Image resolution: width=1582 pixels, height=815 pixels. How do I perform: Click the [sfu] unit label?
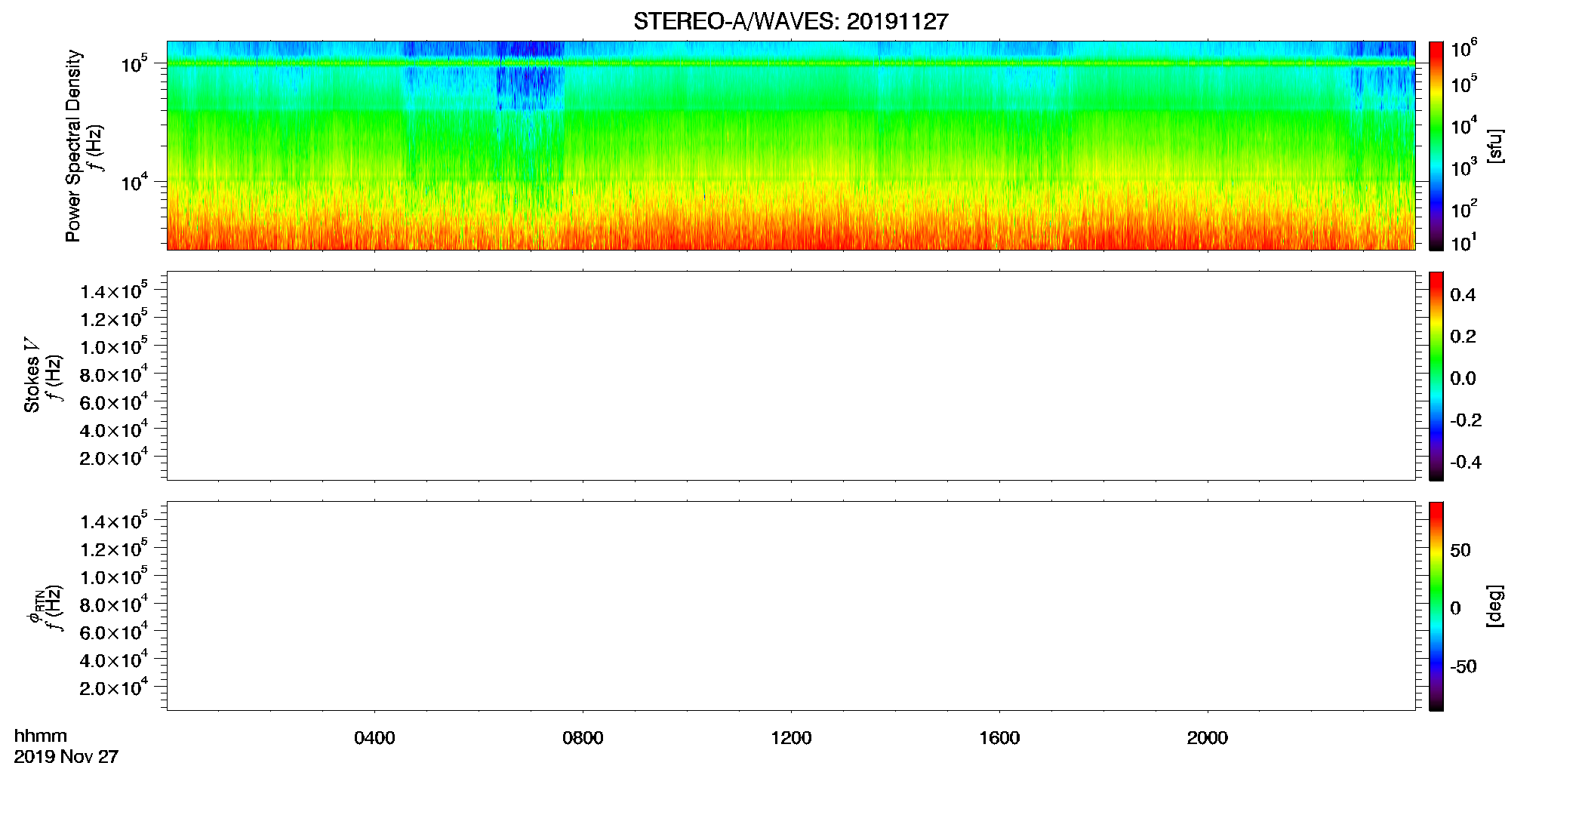click(x=1495, y=146)
